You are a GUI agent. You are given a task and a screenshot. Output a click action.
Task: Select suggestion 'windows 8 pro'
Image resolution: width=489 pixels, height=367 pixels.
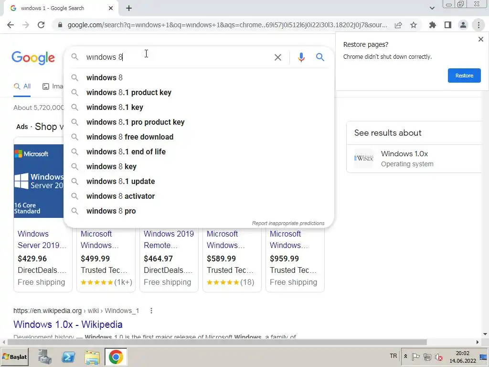pos(199,211)
